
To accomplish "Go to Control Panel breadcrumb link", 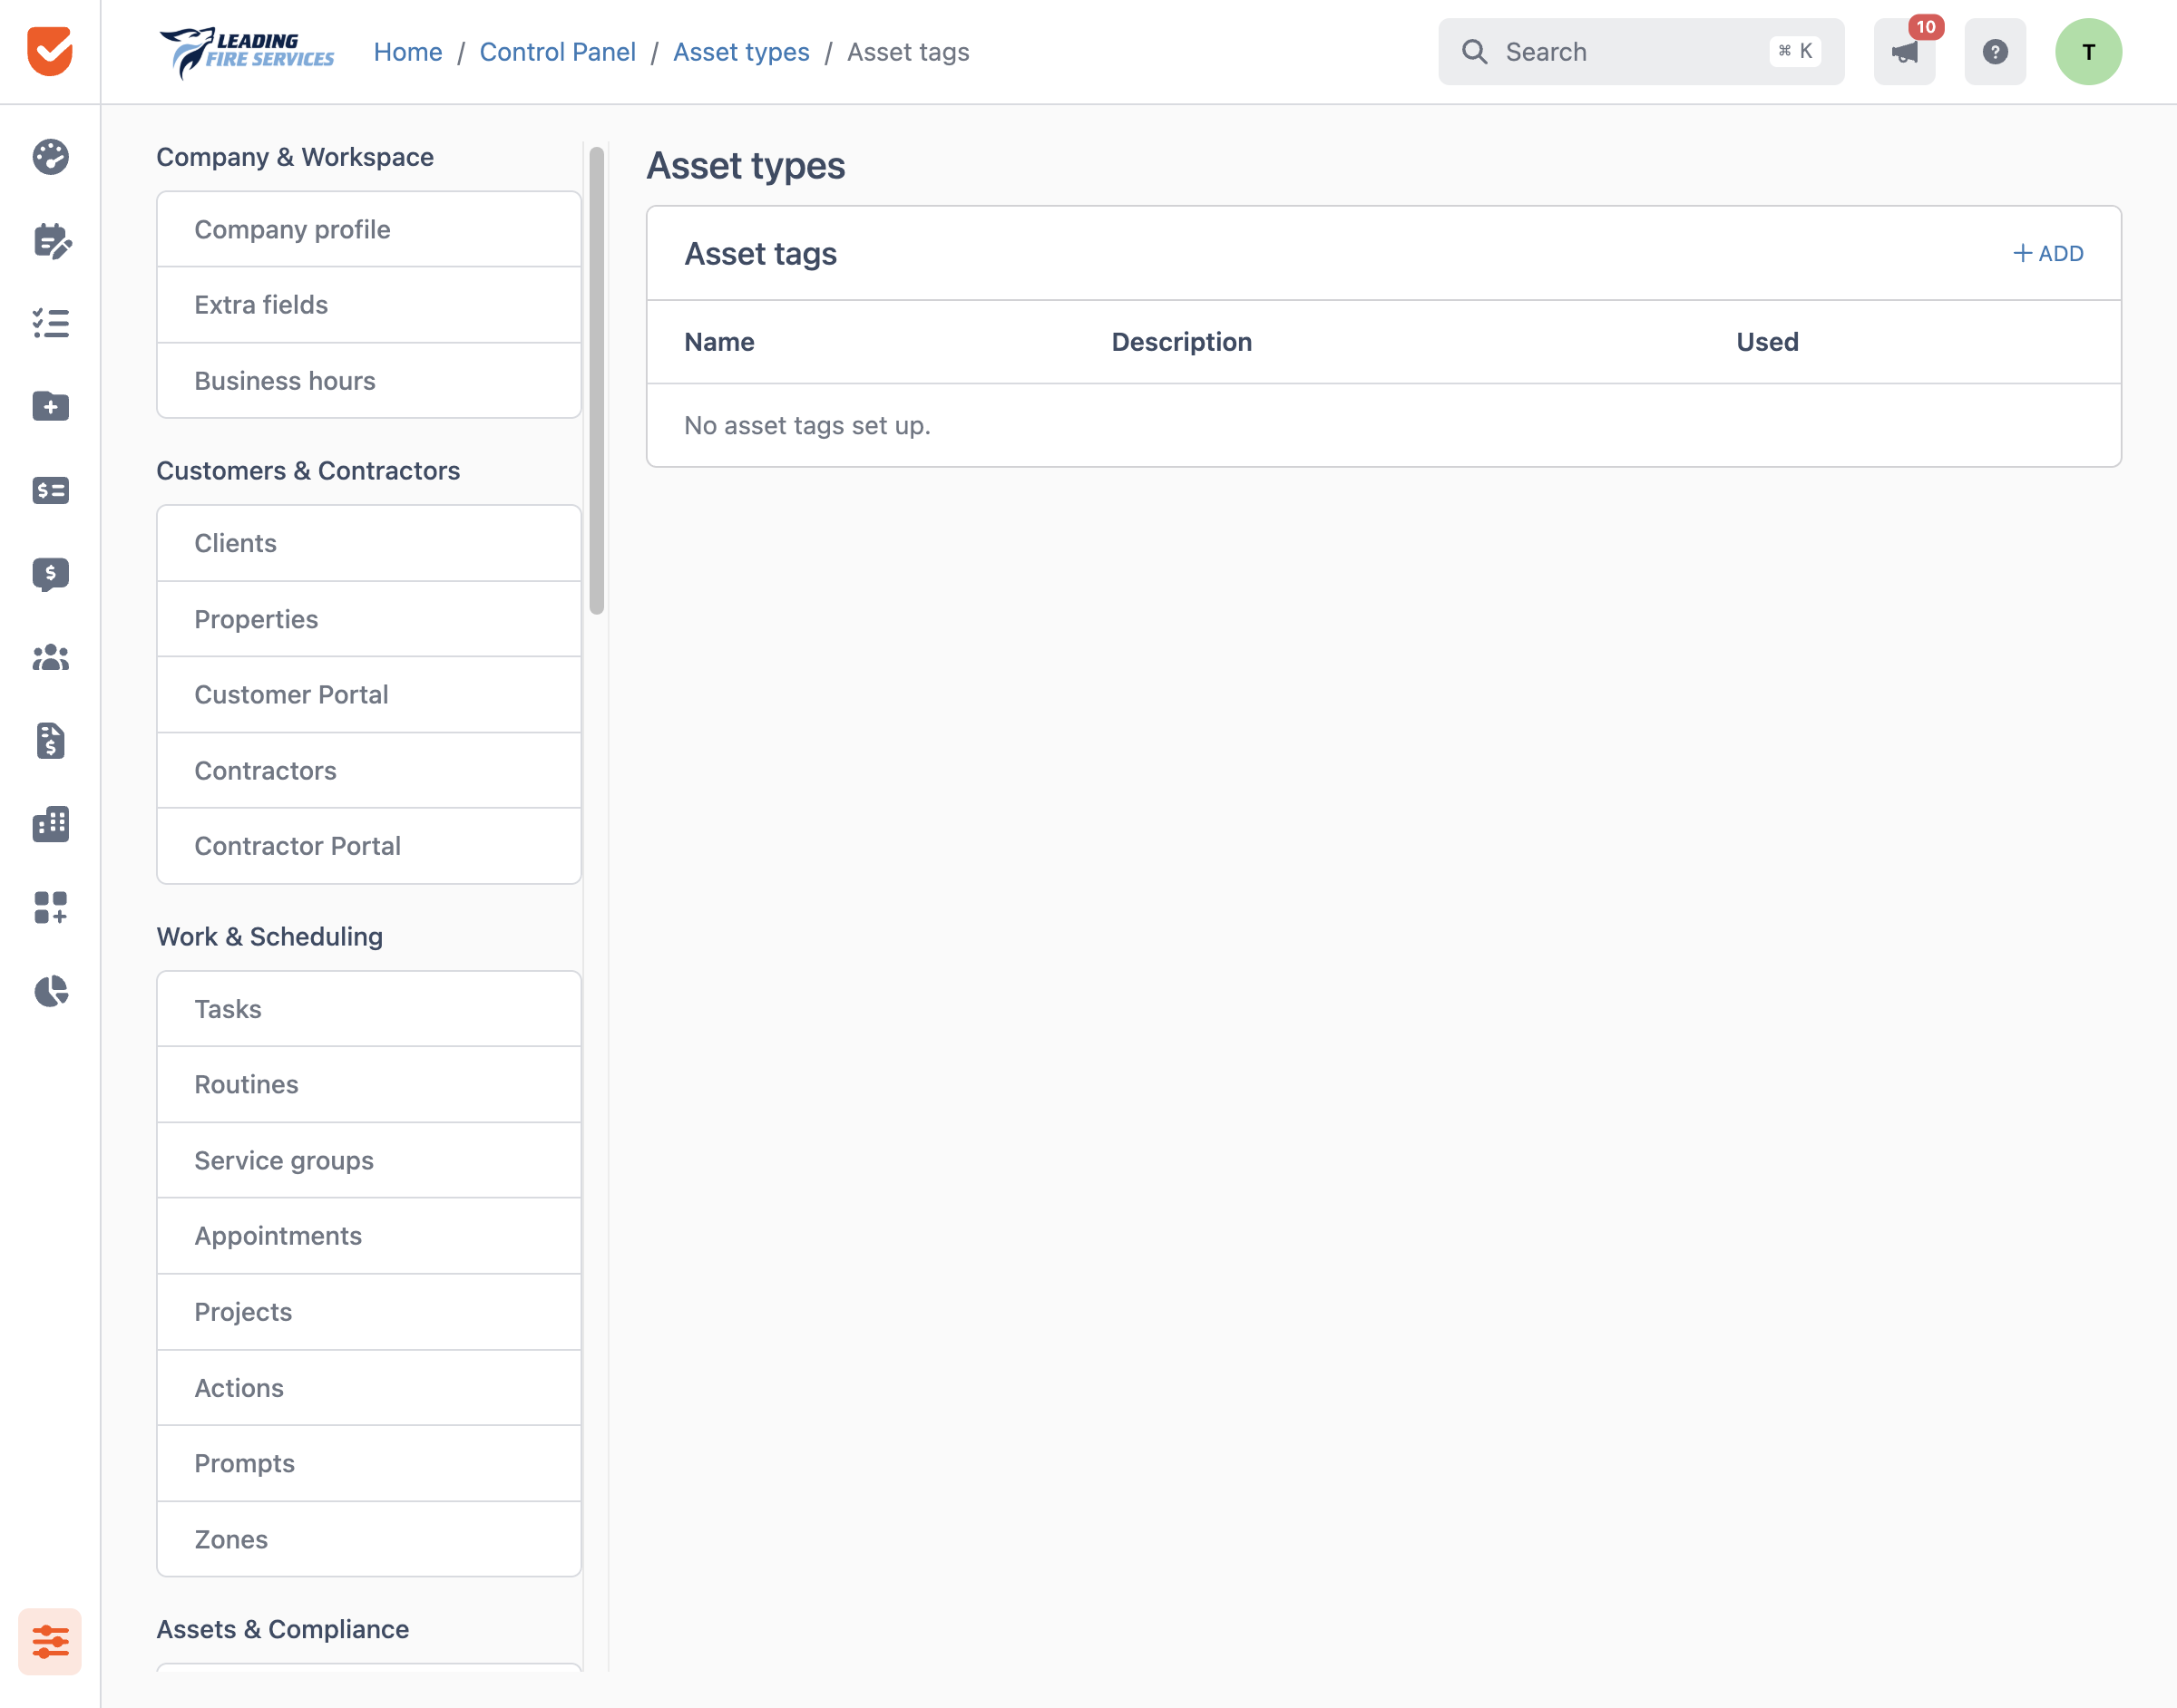I will coord(557,52).
